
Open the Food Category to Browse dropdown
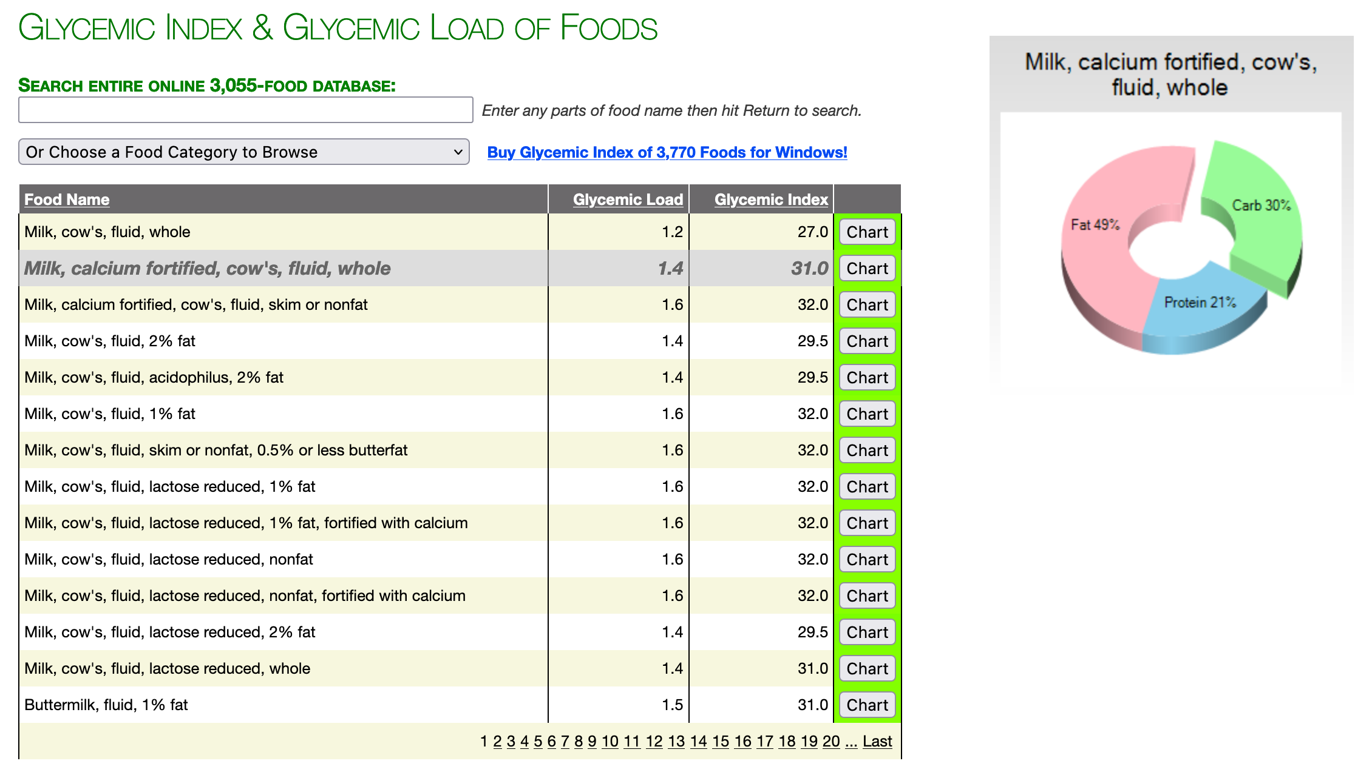(244, 152)
